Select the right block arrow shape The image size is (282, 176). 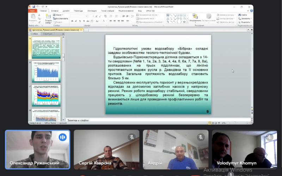point(178,19)
